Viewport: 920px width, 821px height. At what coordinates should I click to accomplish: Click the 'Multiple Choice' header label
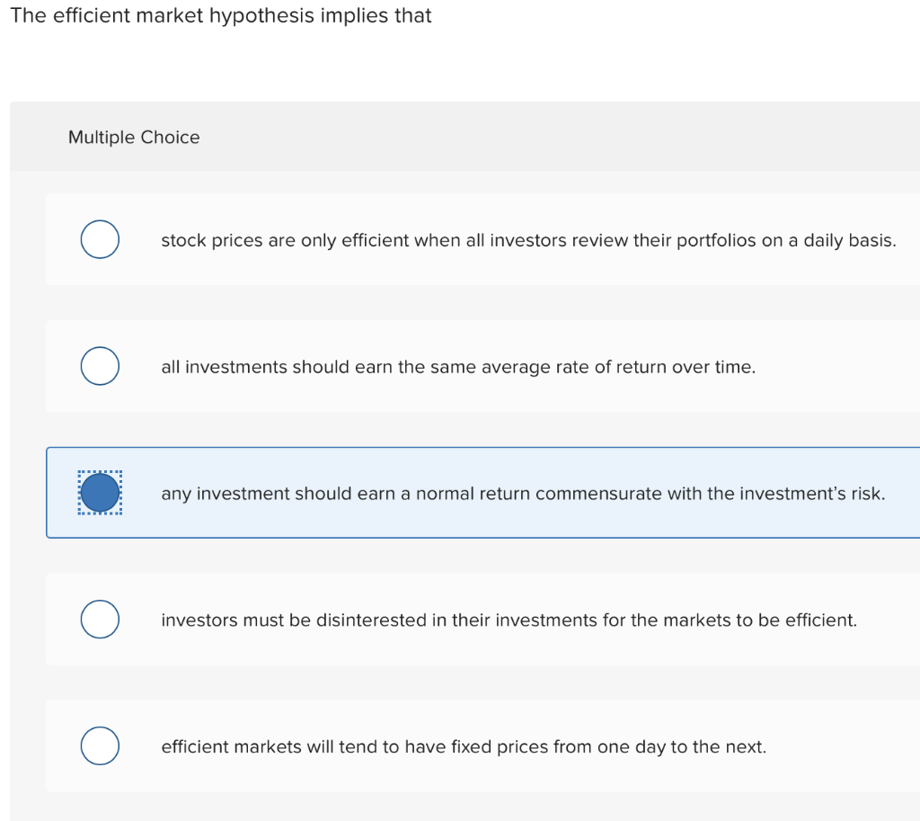[x=134, y=137]
